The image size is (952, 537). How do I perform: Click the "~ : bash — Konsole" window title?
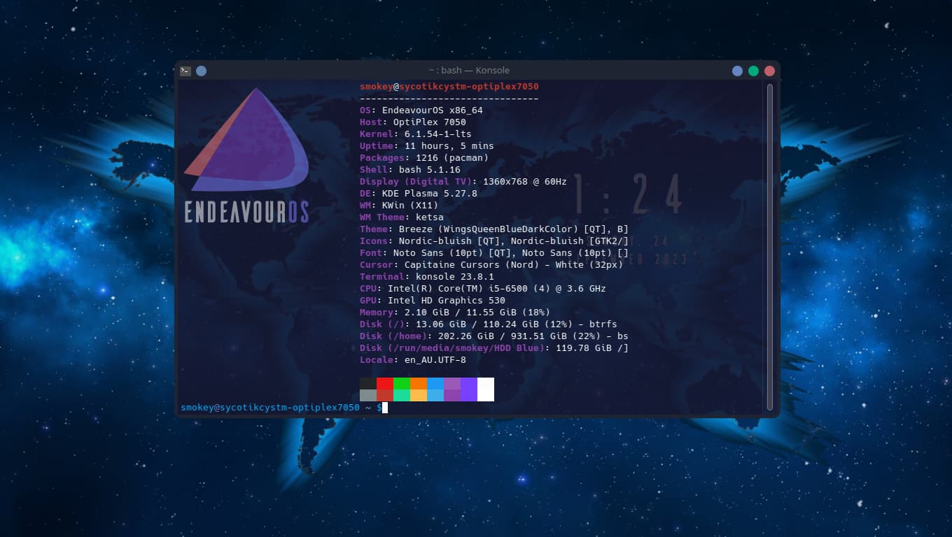pos(469,71)
